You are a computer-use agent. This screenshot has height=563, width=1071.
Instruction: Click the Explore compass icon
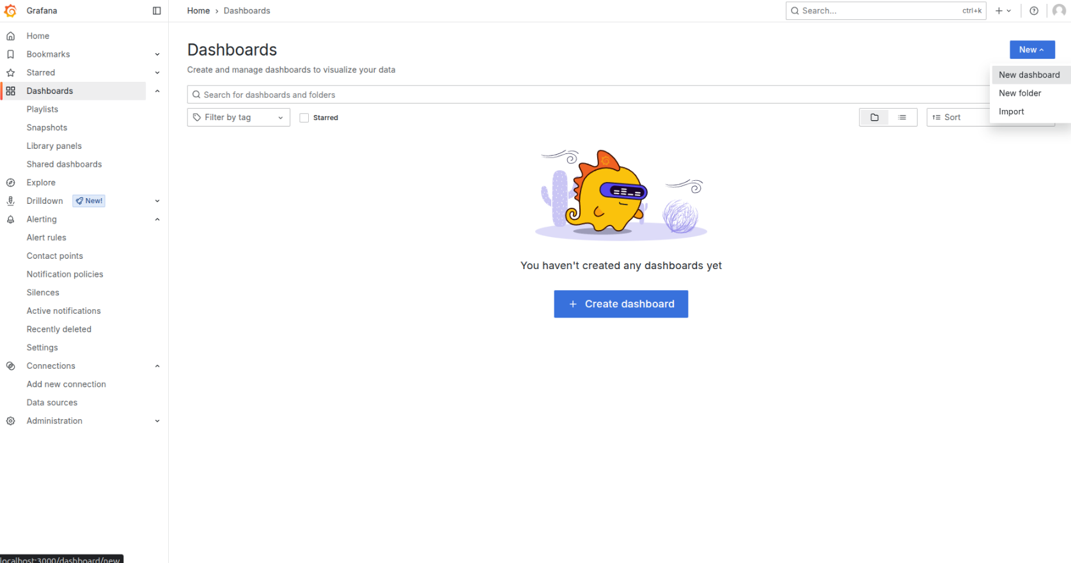point(10,183)
